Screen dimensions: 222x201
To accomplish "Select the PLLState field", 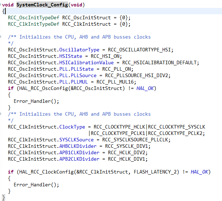I will click(x=82, y=69).
